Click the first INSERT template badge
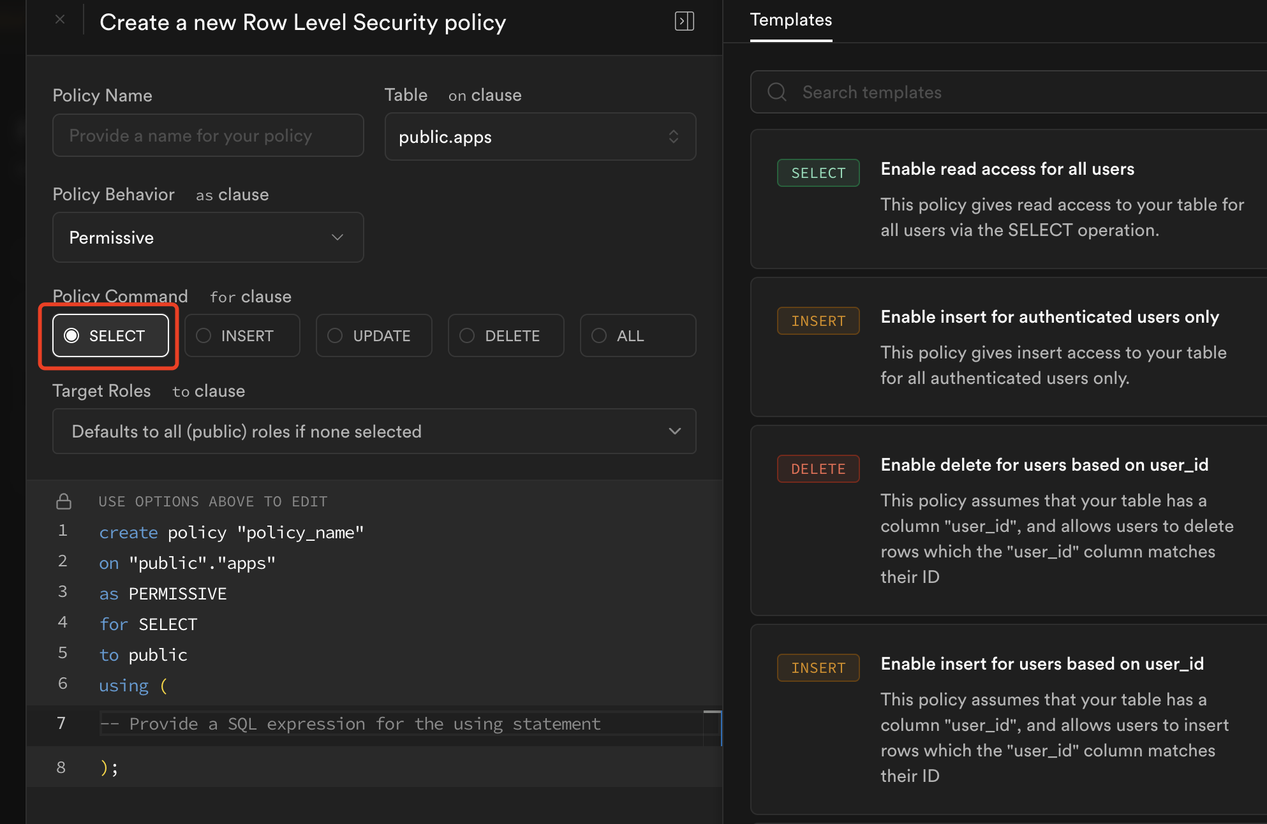The height and width of the screenshot is (824, 1267). tap(818, 321)
